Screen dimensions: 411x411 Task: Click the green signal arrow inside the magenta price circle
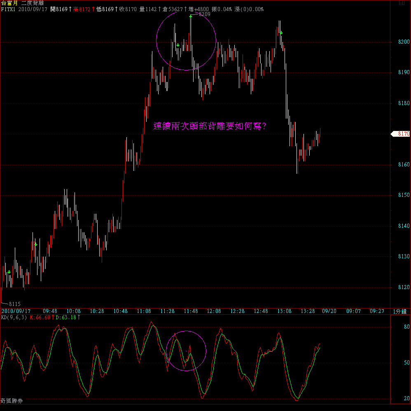pyautogui.click(x=177, y=45)
